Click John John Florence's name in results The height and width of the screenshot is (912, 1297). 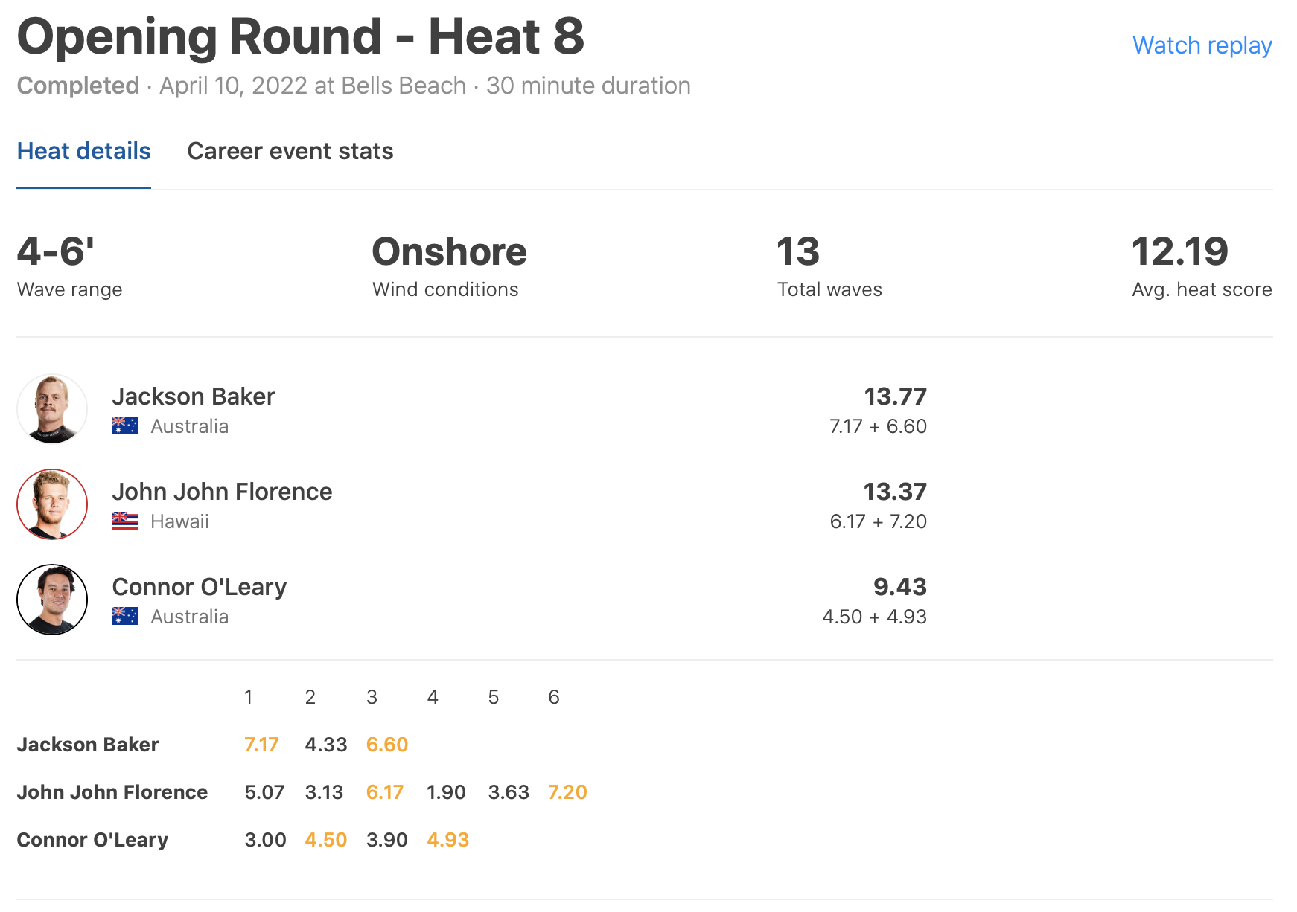coord(222,492)
